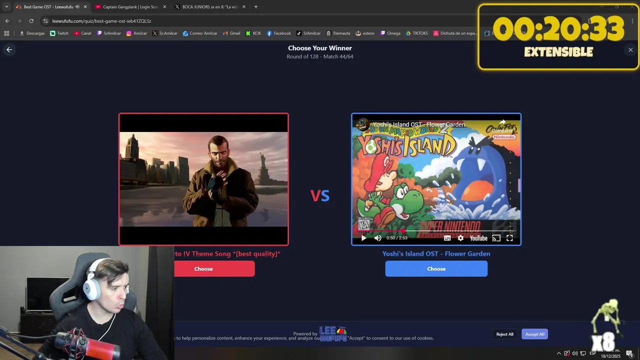Screen dimensions: 640x360
Task: Open the Disfrutá de un espa... bookmark
Action: tap(455, 33)
